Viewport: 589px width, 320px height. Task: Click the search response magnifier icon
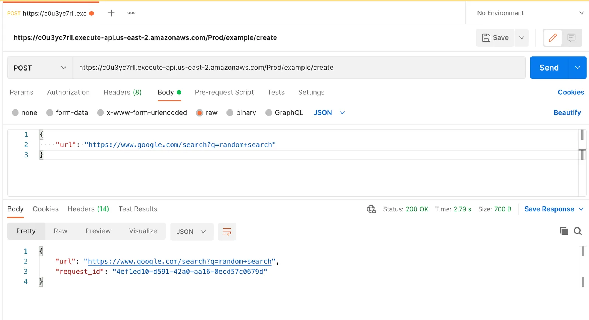(x=578, y=231)
